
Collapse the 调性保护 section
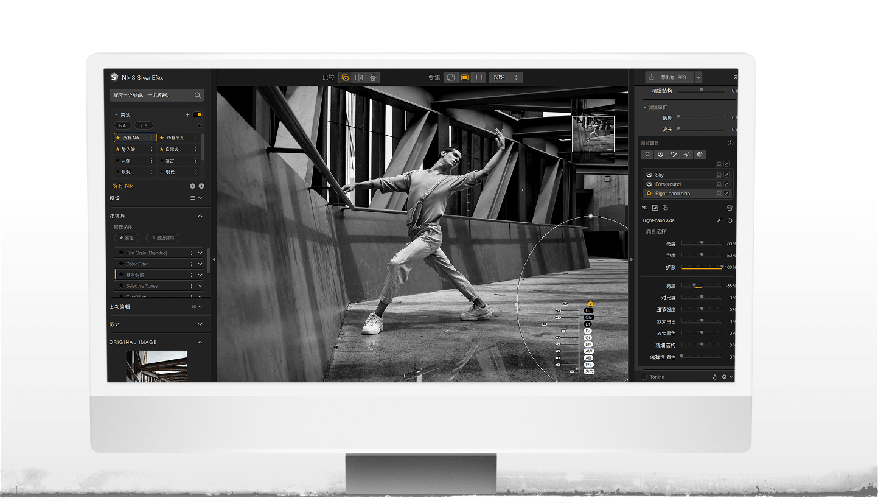pos(645,107)
